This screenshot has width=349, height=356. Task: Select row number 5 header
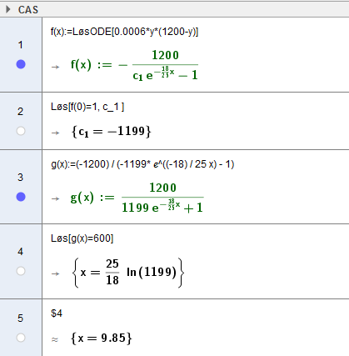pyautogui.click(x=21, y=318)
